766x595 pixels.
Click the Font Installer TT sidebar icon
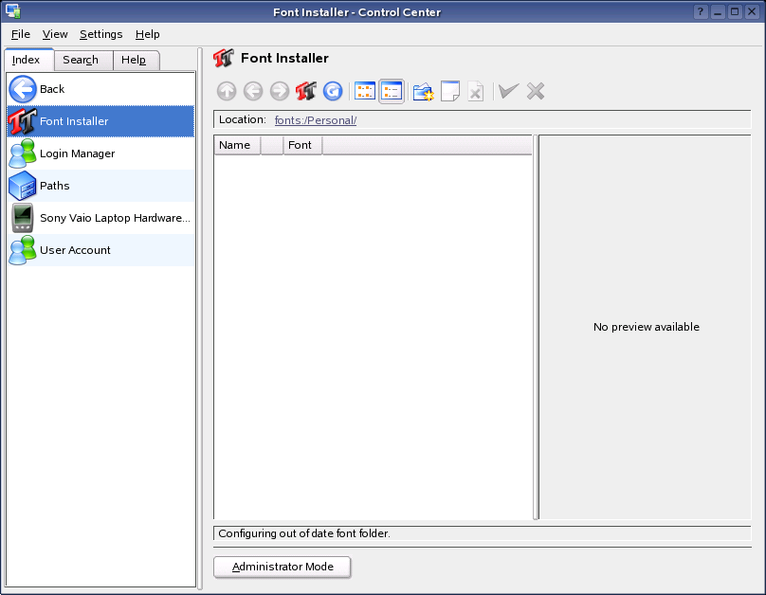point(23,121)
